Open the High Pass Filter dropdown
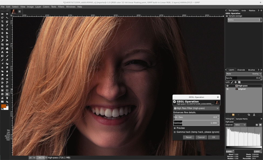The width and height of the screenshot is (263, 160). tap(196, 108)
